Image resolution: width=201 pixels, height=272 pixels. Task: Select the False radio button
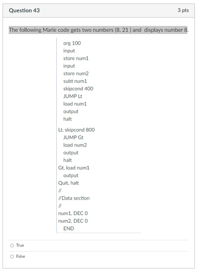(x=12, y=256)
